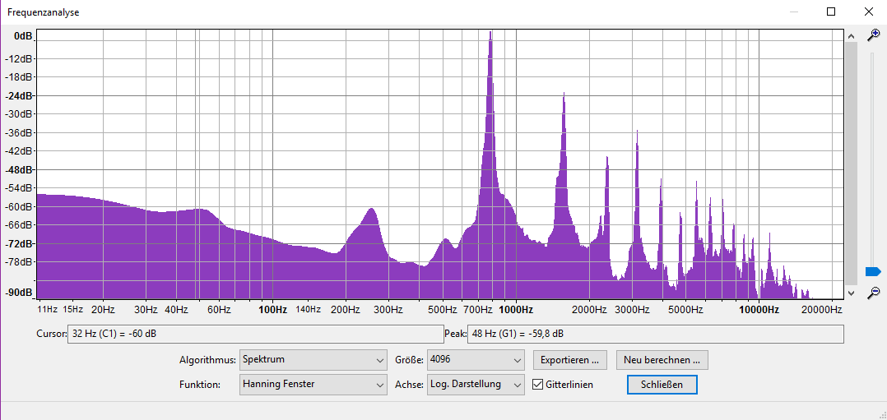This screenshot has width=887, height=420.
Task: Toggle the Gitterlinien checkbox
Action: point(538,385)
